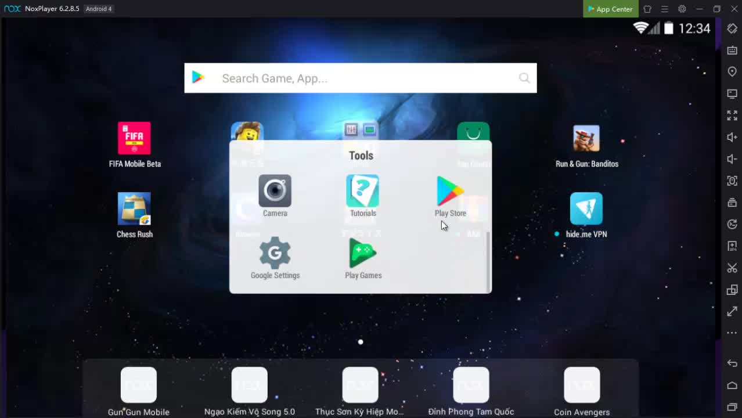
Task: Click the scissors icon in sidebar
Action: click(x=732, y=268)
